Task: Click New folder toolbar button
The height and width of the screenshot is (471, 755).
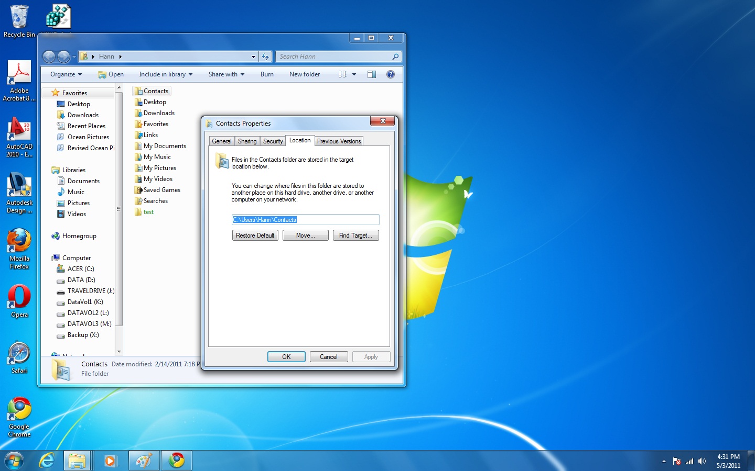Action: pyautogui.click(x=305, y=74)
